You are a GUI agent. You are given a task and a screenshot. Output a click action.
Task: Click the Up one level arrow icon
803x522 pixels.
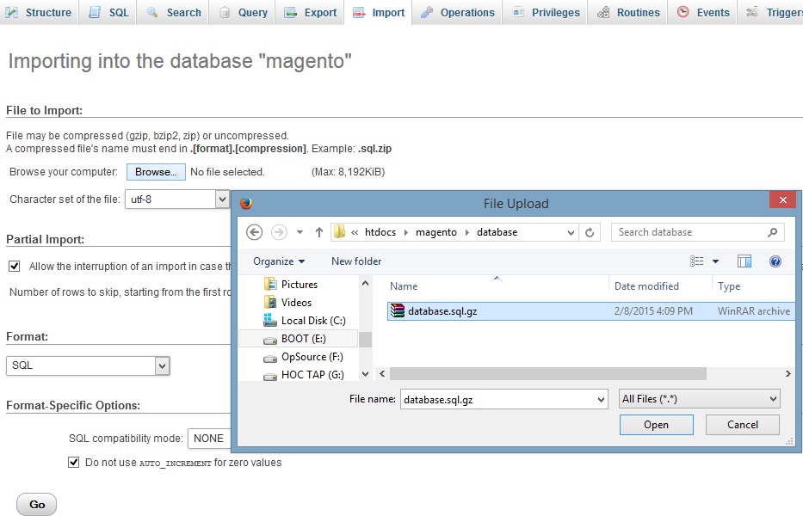pos(319,232)
